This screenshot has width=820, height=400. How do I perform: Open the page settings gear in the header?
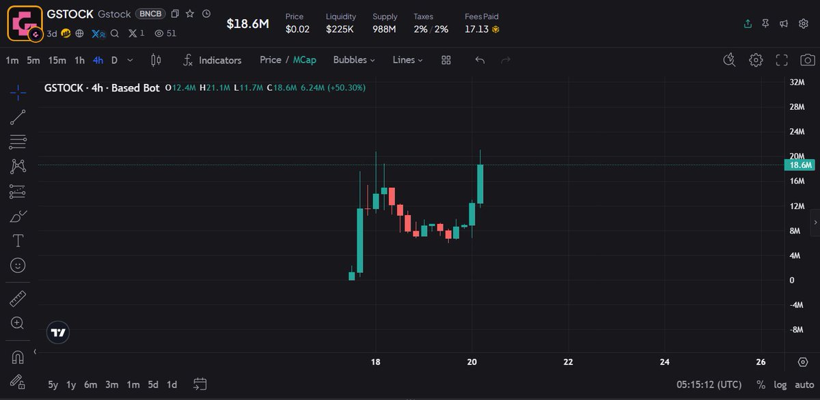pos(803,23)
